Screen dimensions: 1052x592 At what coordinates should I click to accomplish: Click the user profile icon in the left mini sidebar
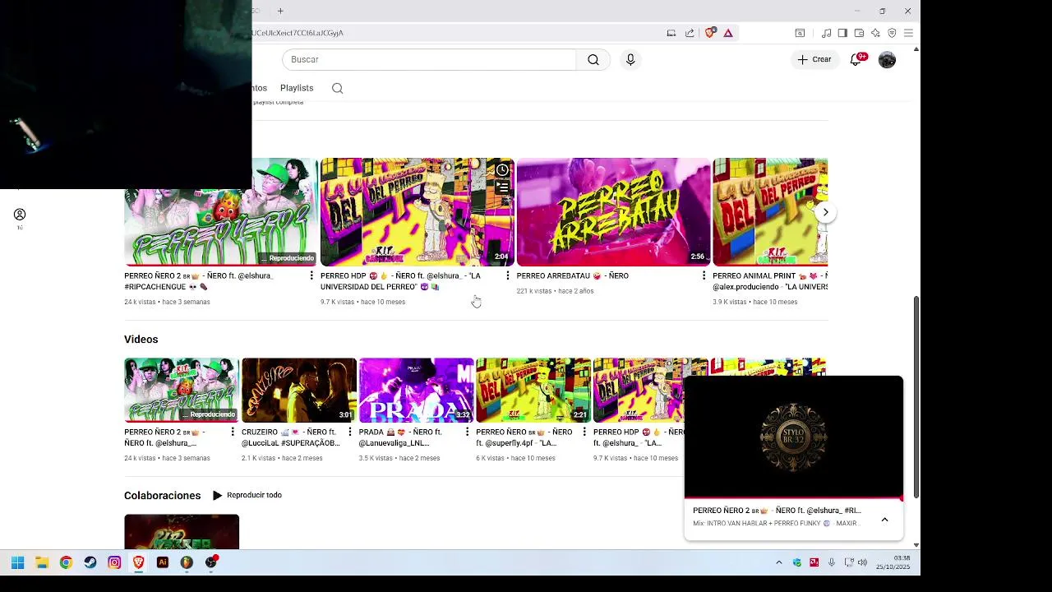20,215
